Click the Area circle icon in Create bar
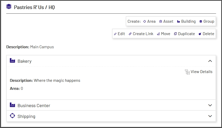Viewport: 222px width, 128px height. point(145,21)
